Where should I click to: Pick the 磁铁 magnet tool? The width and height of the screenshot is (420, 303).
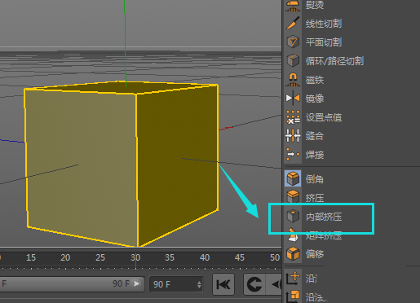click(x=305, y=80)
